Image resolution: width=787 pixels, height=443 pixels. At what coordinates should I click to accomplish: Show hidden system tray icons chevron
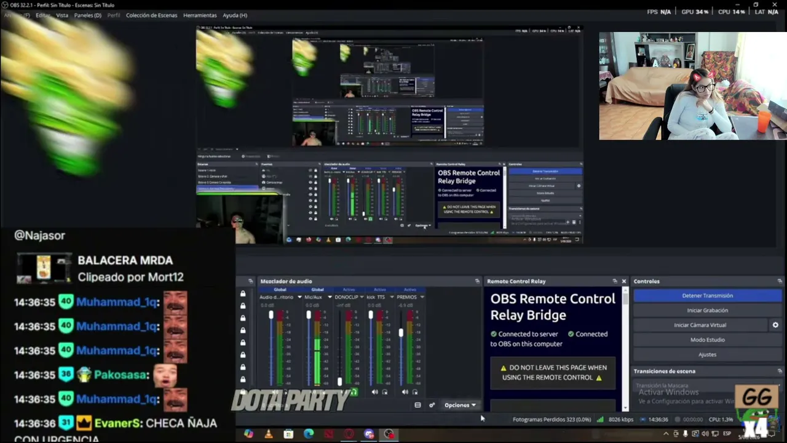click(x=666, y=434)
